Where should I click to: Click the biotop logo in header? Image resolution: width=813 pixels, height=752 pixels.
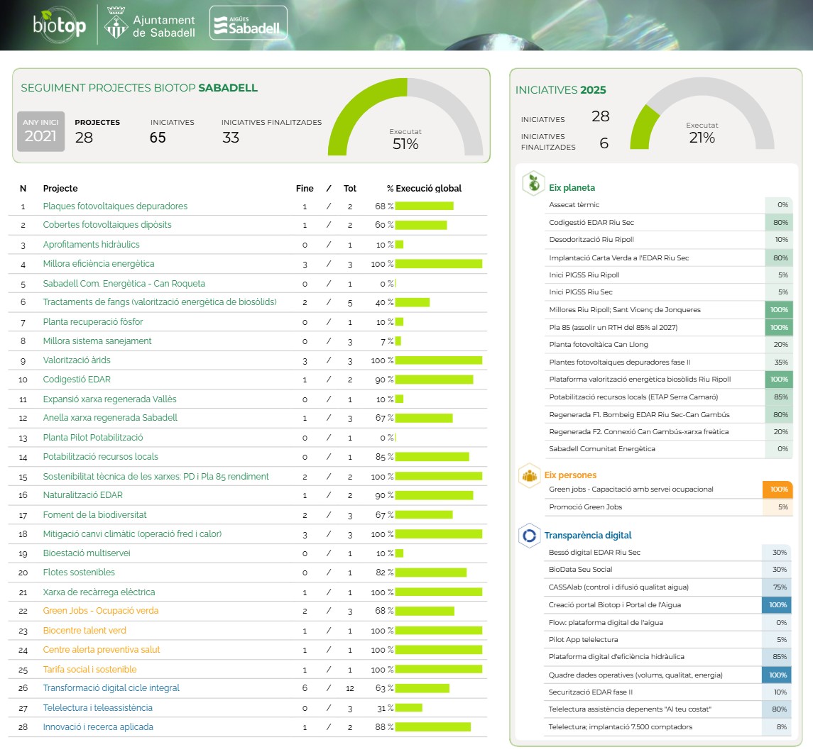59,24
